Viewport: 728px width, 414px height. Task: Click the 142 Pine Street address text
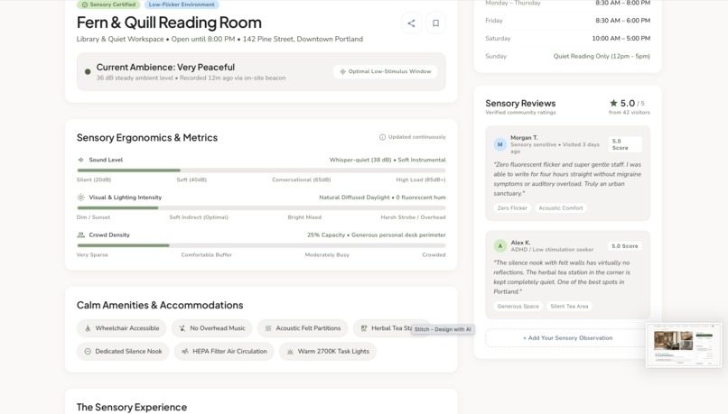coord(303,39)
